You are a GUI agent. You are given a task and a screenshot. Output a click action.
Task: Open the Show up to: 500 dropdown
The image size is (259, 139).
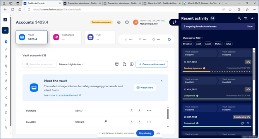193,38
